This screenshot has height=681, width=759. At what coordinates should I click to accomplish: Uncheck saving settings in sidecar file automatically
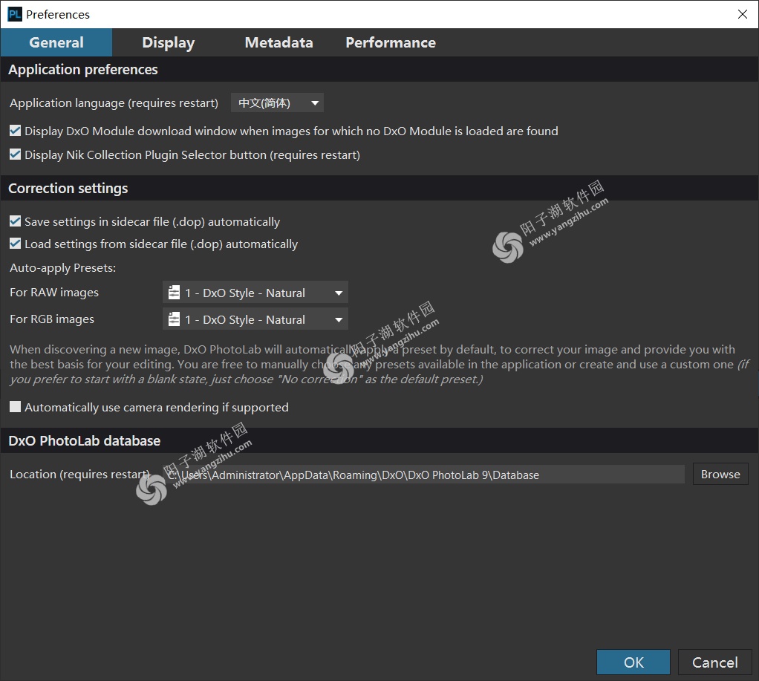[x=15, y=221]
